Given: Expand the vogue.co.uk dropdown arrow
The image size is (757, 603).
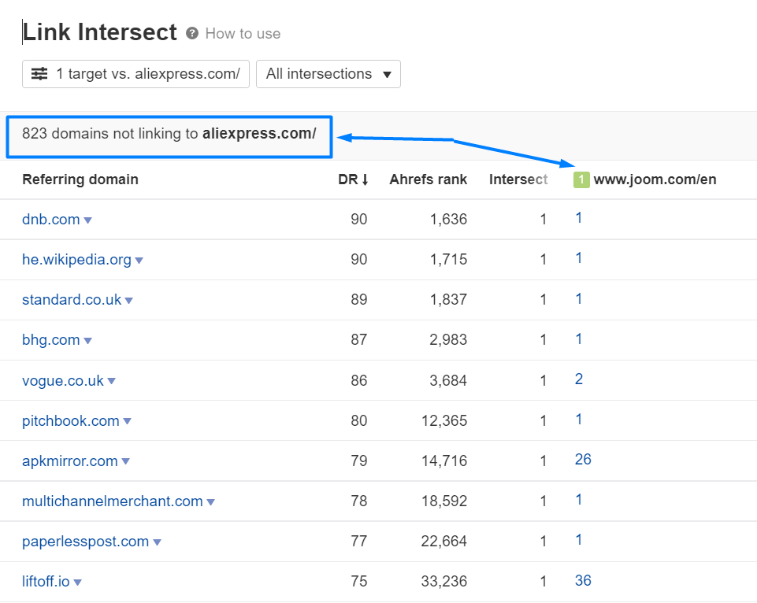Looking at the screenshot, I should pos(112,381).
